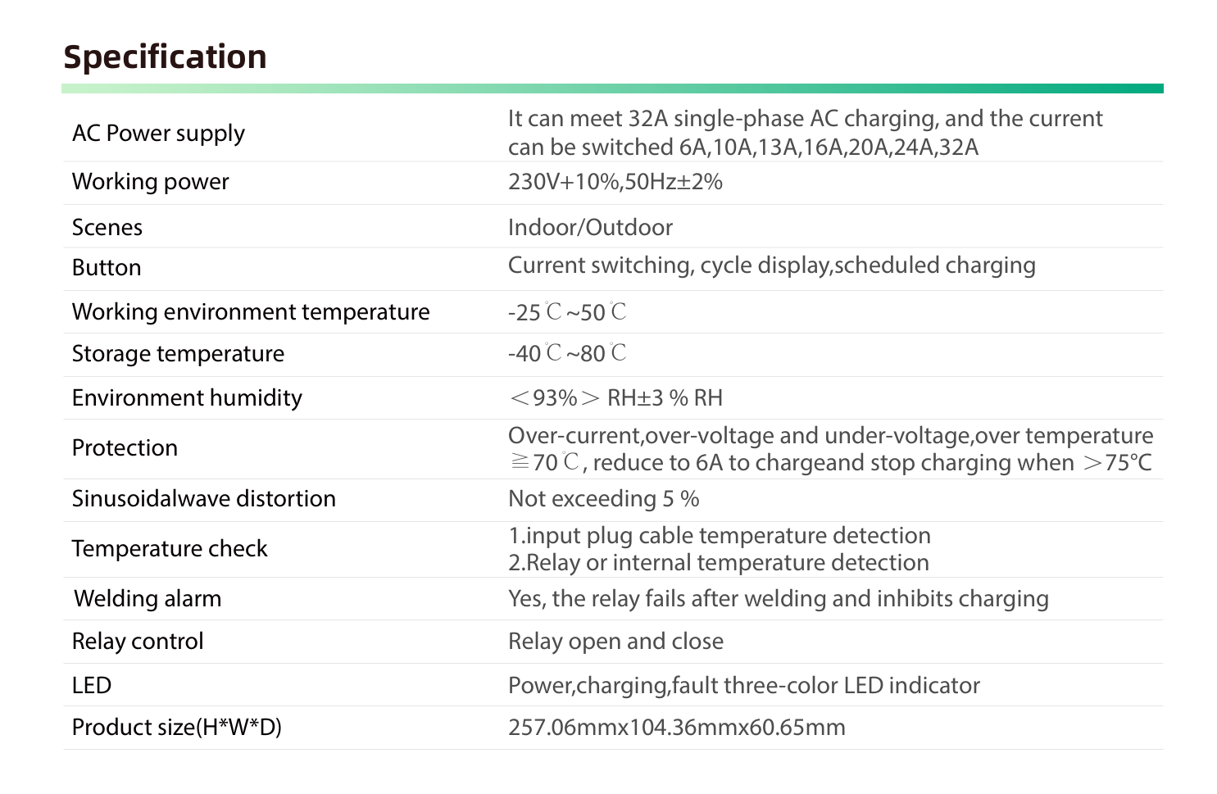Click the Sinusoidalwave distortion label
This screenshot has width=1217, height=794.
[x=203, y=498]
